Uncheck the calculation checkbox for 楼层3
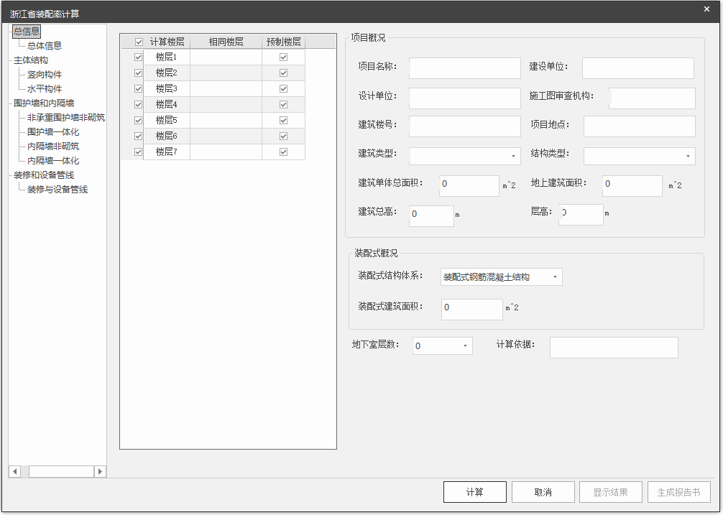The height and width of the screenshot is (515, 723). 138,88
